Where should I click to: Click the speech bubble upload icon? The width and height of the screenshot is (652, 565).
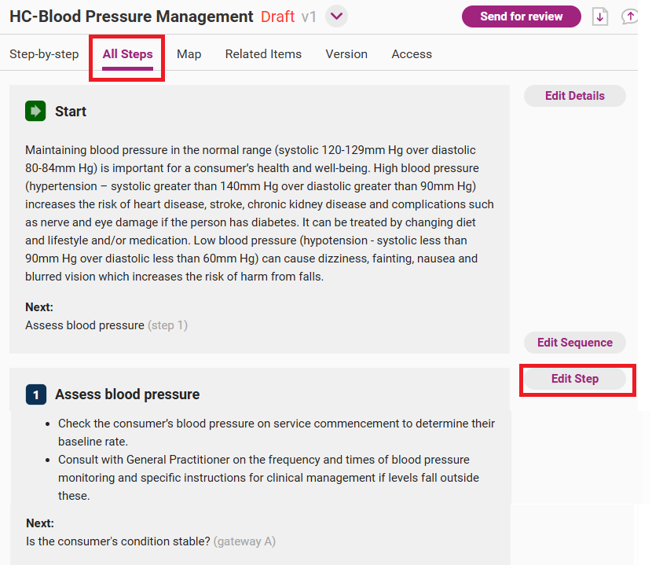click(x=630, y=17)
